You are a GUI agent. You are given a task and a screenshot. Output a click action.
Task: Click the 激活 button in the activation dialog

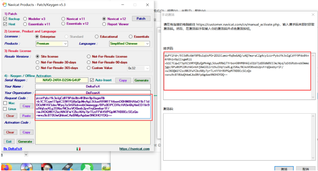pyautogui.click(x=284, y=169)
